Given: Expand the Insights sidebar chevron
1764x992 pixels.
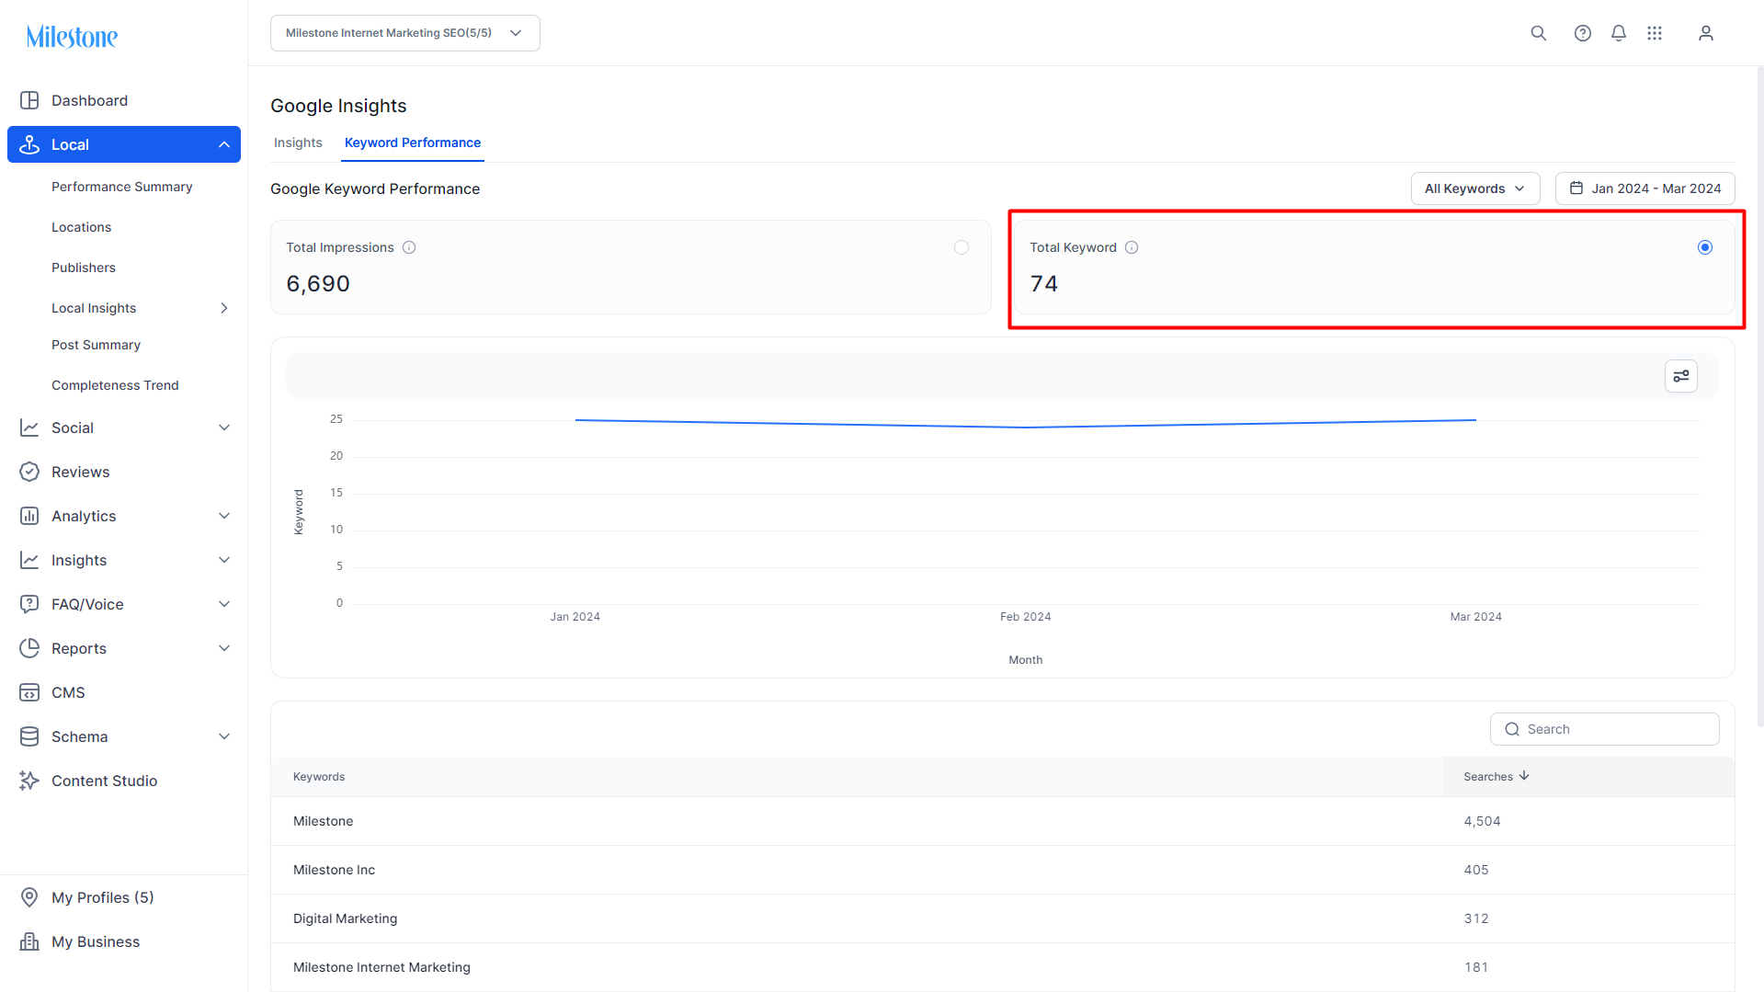Looking at the screenshot, I should (x=224, y=560).
